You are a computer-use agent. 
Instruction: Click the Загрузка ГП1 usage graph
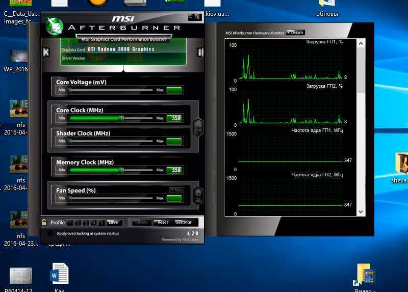pyautogui.click(x=290, y=62)
